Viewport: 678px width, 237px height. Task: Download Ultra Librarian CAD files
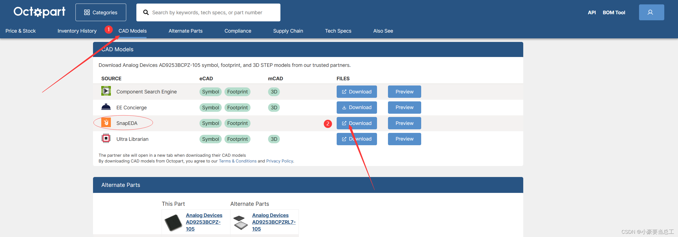[x=357, y=139]
